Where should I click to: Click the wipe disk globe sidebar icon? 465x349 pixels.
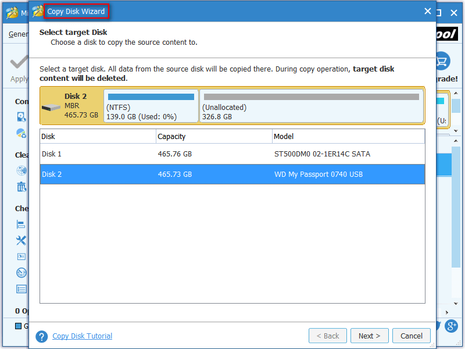coord(22,170)
